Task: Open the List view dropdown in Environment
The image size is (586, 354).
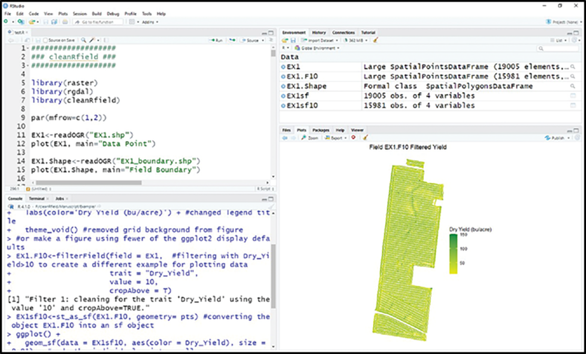Action: click(x=560, y=40)
